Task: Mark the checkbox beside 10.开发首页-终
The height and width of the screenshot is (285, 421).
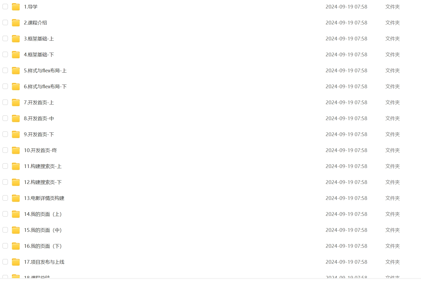Action: [x=5, y=150]
